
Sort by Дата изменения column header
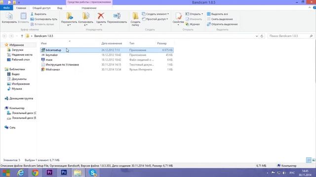point(112,43)
